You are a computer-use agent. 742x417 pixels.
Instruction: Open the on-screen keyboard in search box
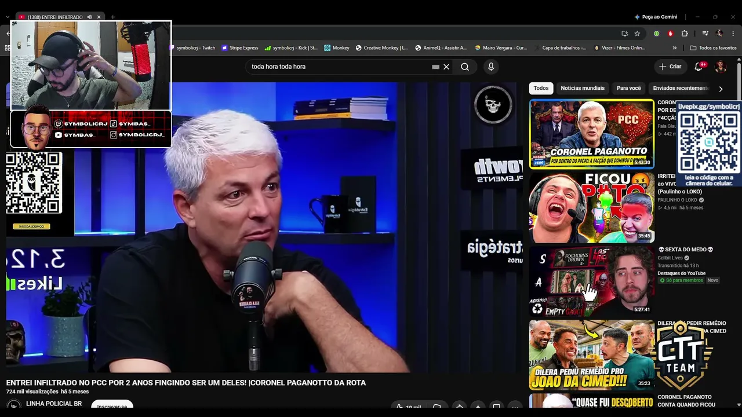click(435, 67)
